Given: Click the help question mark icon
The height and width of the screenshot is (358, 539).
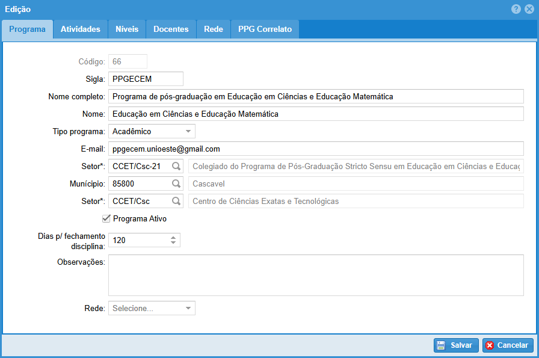Looking at the screenshot, I should pos(516,9).
